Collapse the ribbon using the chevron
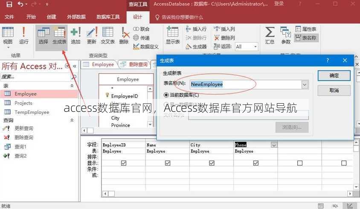The image size is (360, 209). [356, 56]
